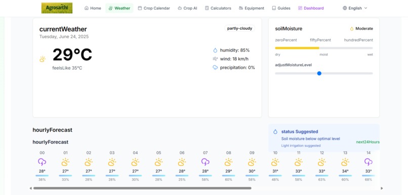Click the 34° temperature at hour 13

[x=345, y=171]
